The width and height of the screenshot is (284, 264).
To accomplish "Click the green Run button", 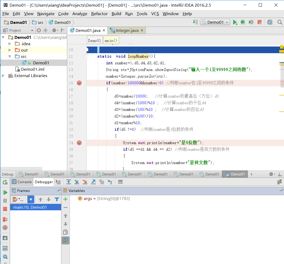I will [x=235, y=22].
